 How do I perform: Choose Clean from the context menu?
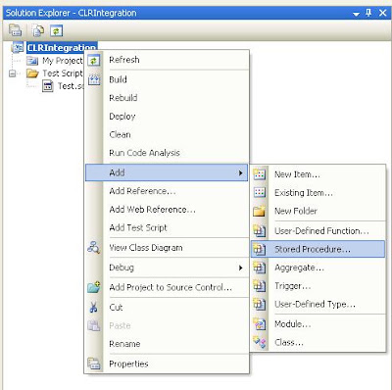(167, 134)
